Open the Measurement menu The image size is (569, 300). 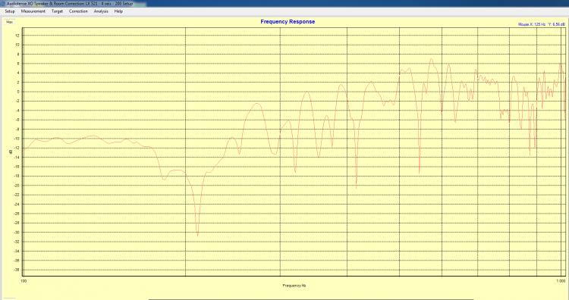pyautogui.click(x=33, y=11)
